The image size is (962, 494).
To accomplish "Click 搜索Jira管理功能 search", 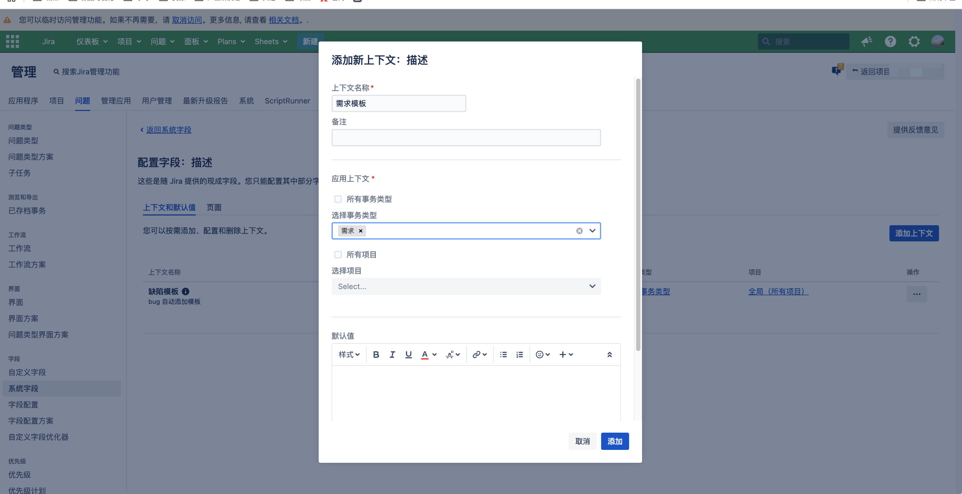I will 87,72.
